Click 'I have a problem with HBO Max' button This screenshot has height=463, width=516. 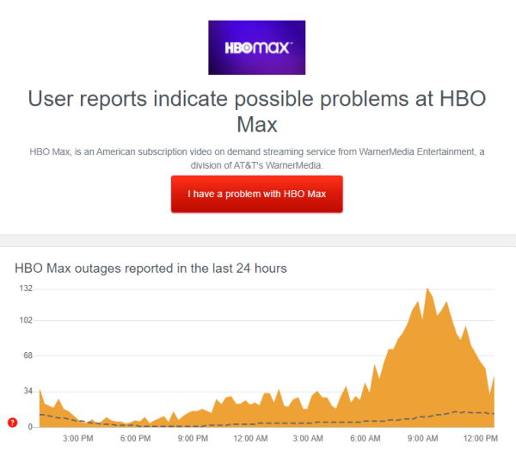(x=256, y=194)
